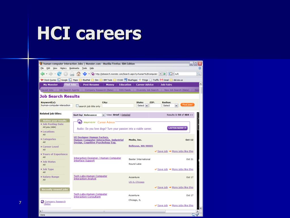Screen dimensions: 290x218
Task: Expand the Categories filter
Action: [49, 139]
